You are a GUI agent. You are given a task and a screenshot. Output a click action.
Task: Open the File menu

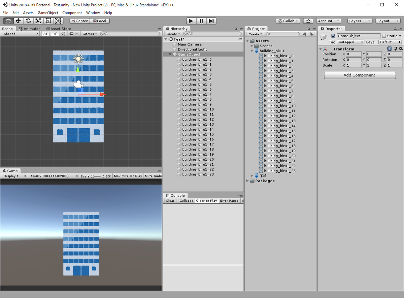point(5,13)
